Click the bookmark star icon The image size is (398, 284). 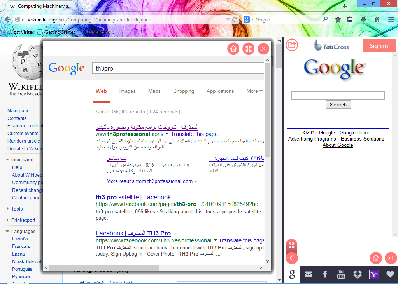point(338,19)
